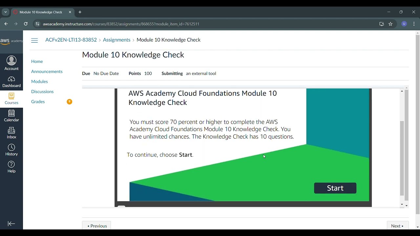
Task: Select Grades in course navigation
Action: [38, 102]
